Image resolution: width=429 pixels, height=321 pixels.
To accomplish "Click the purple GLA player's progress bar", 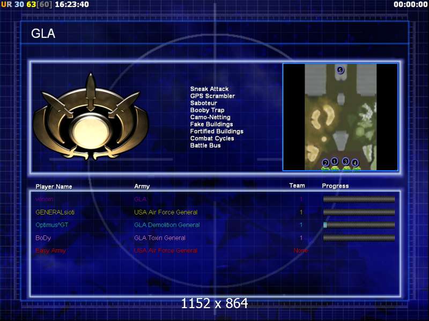I will point(359,199).
